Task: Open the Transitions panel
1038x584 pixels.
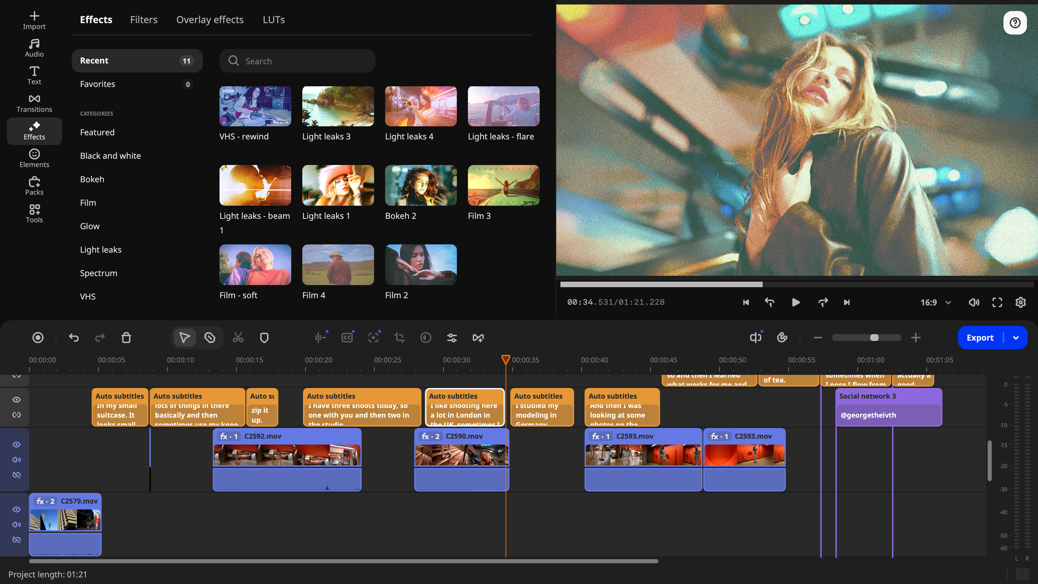Action: tap(34, 103)
